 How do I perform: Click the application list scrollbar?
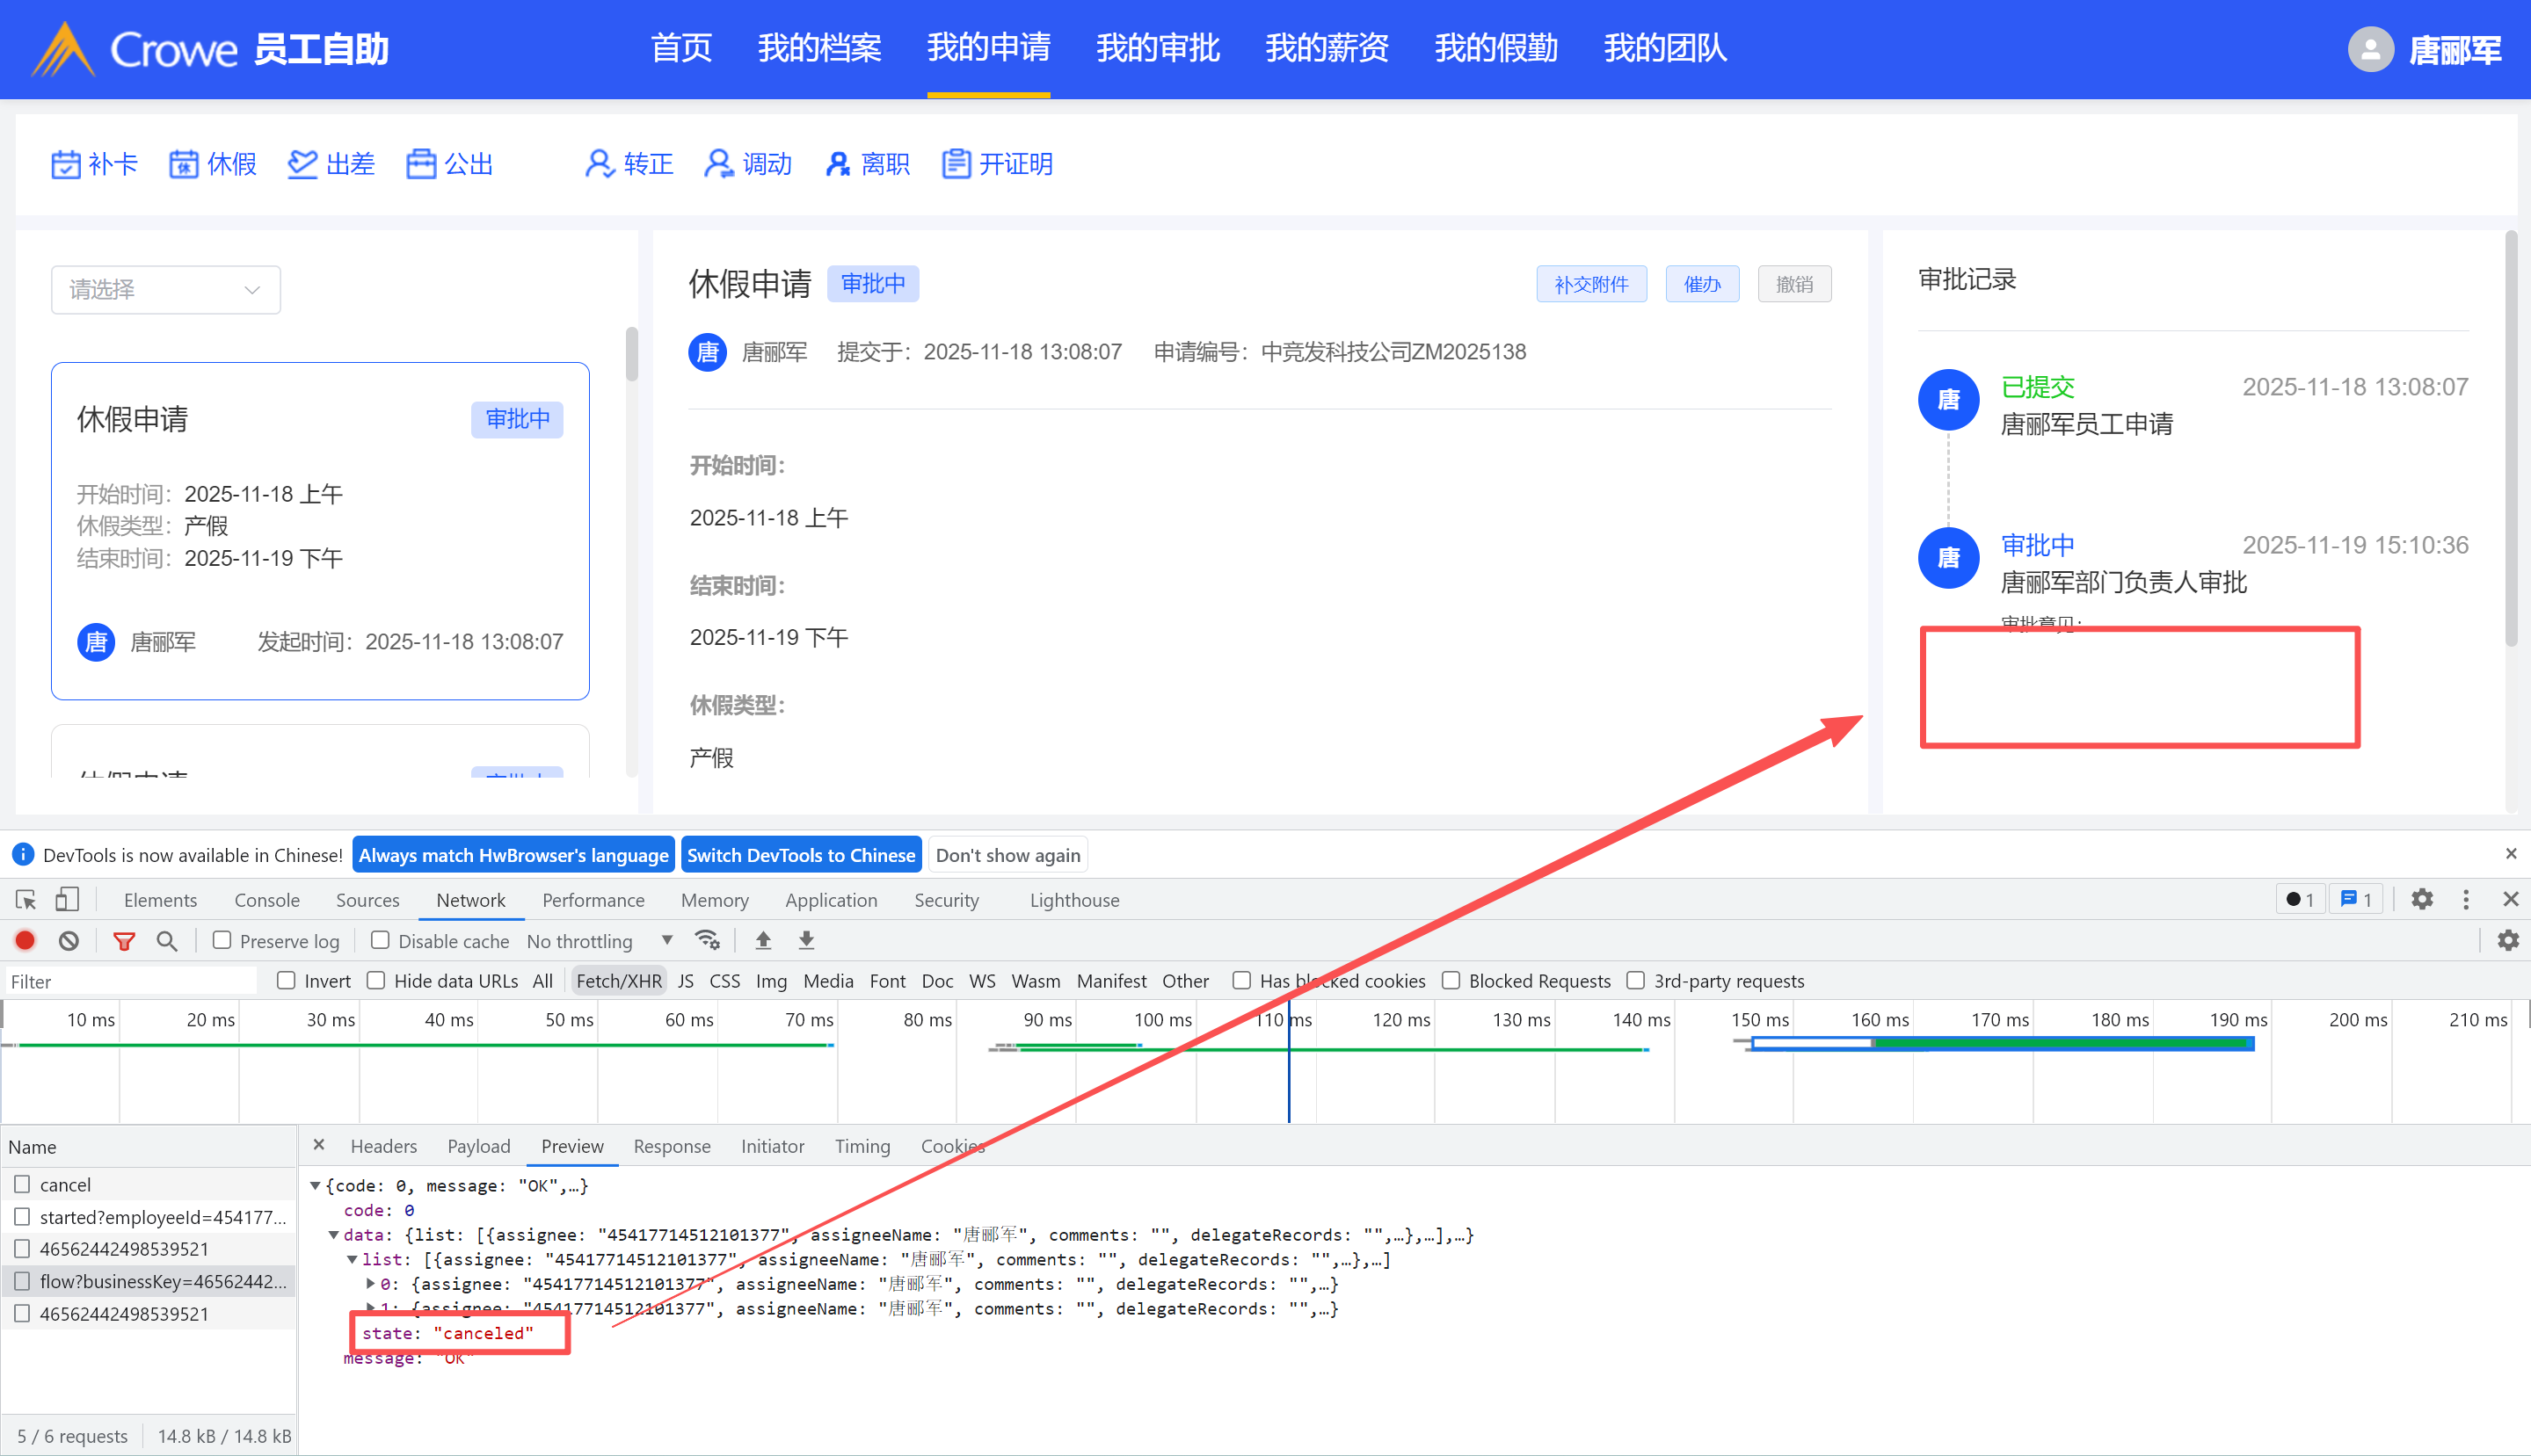[631, 354]
